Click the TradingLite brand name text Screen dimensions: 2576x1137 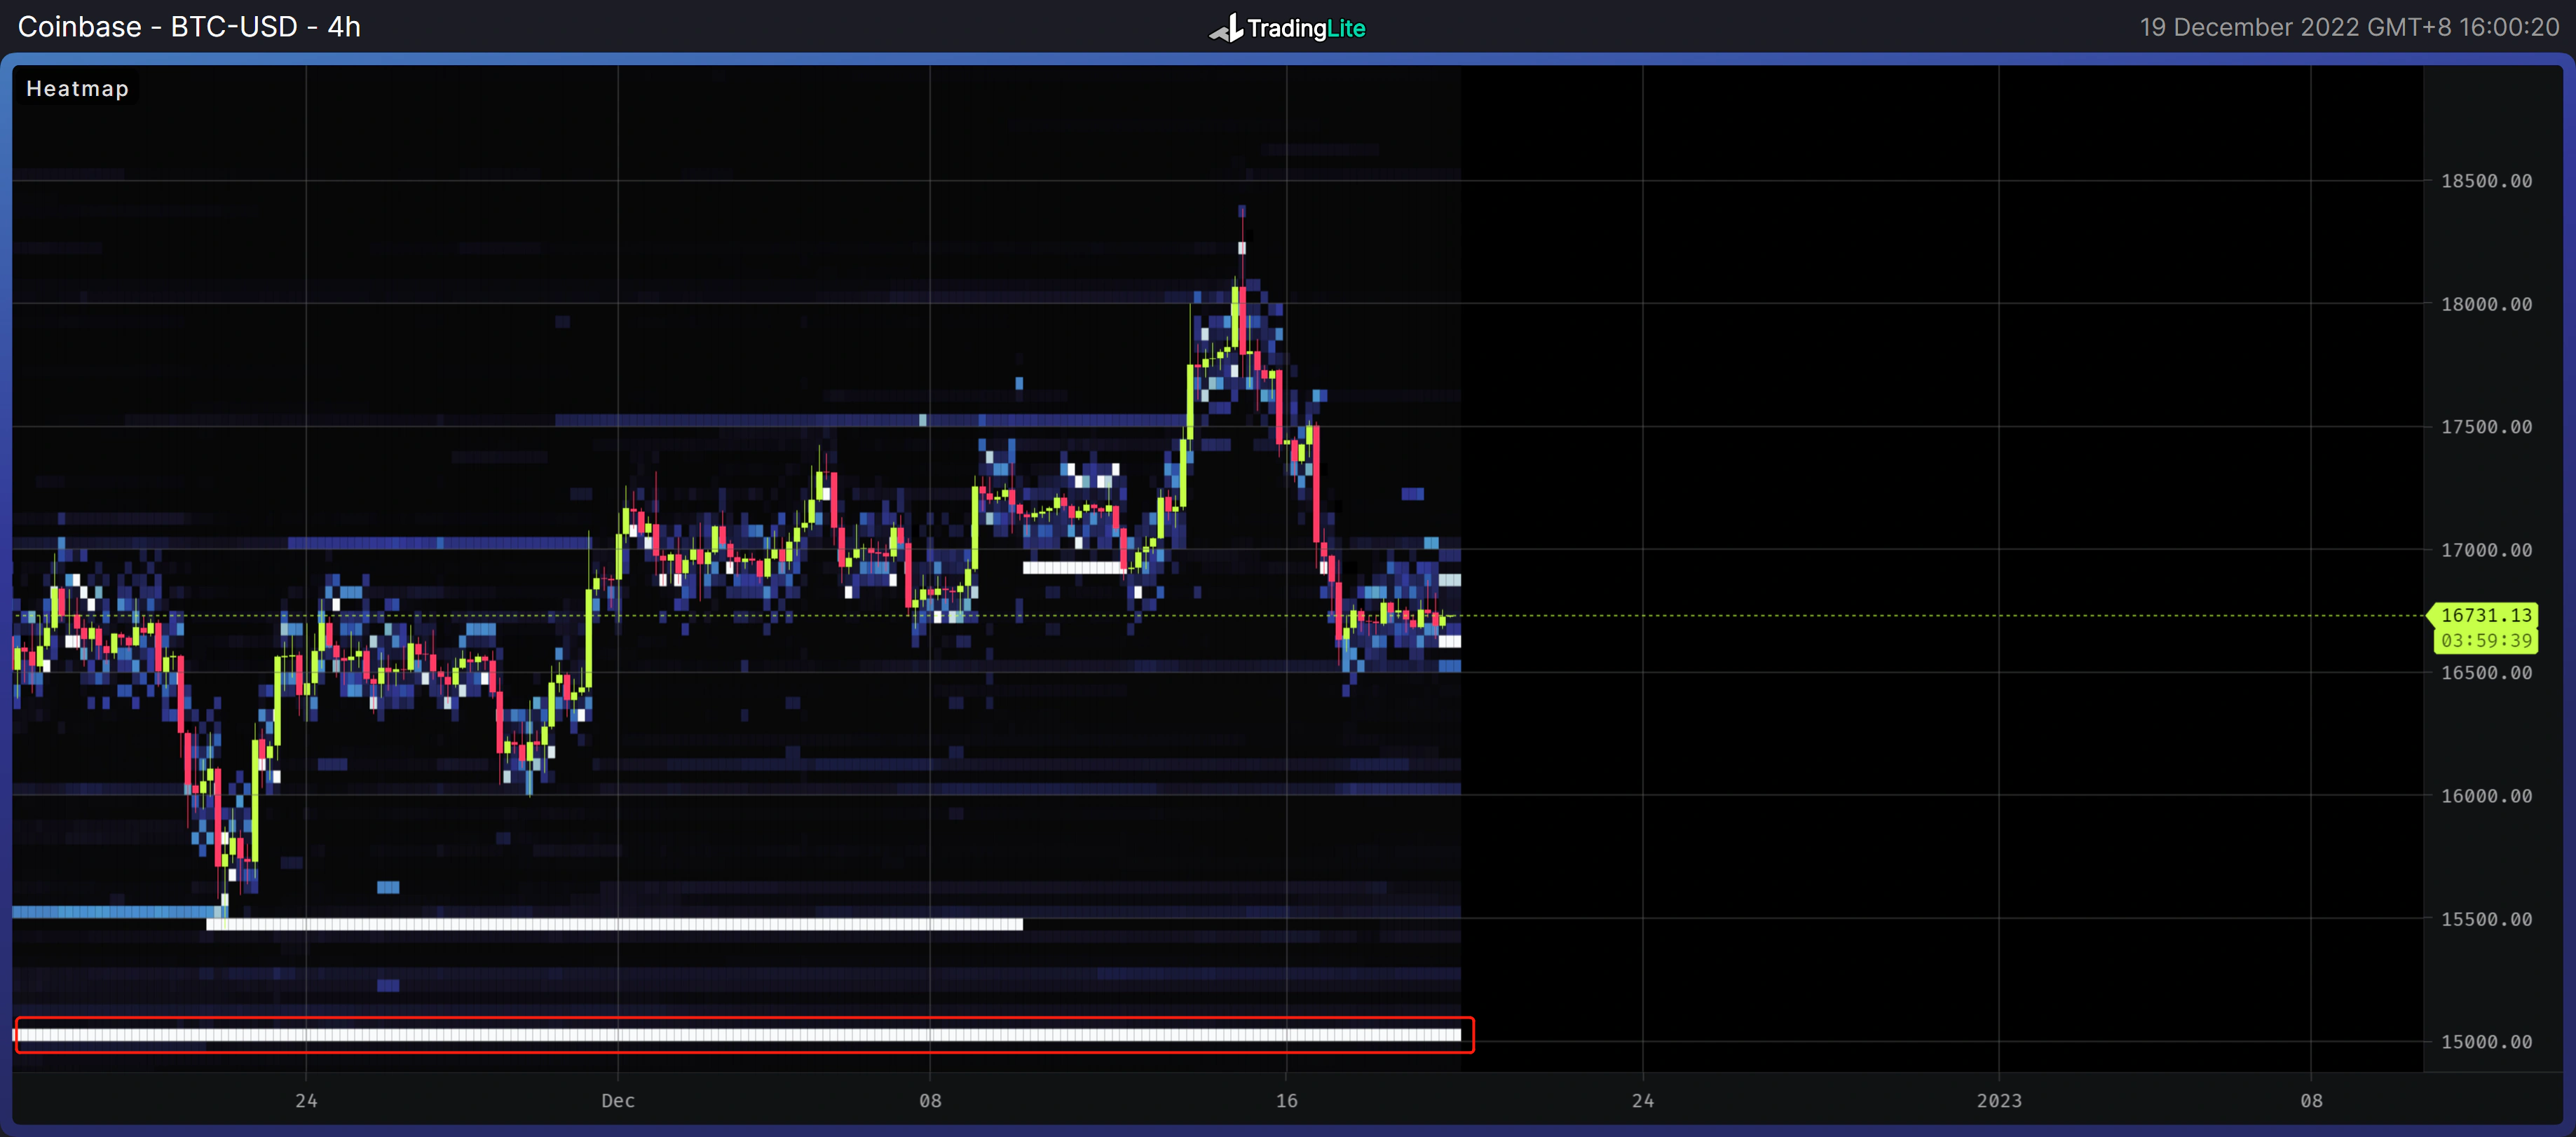coord(1306,29)
